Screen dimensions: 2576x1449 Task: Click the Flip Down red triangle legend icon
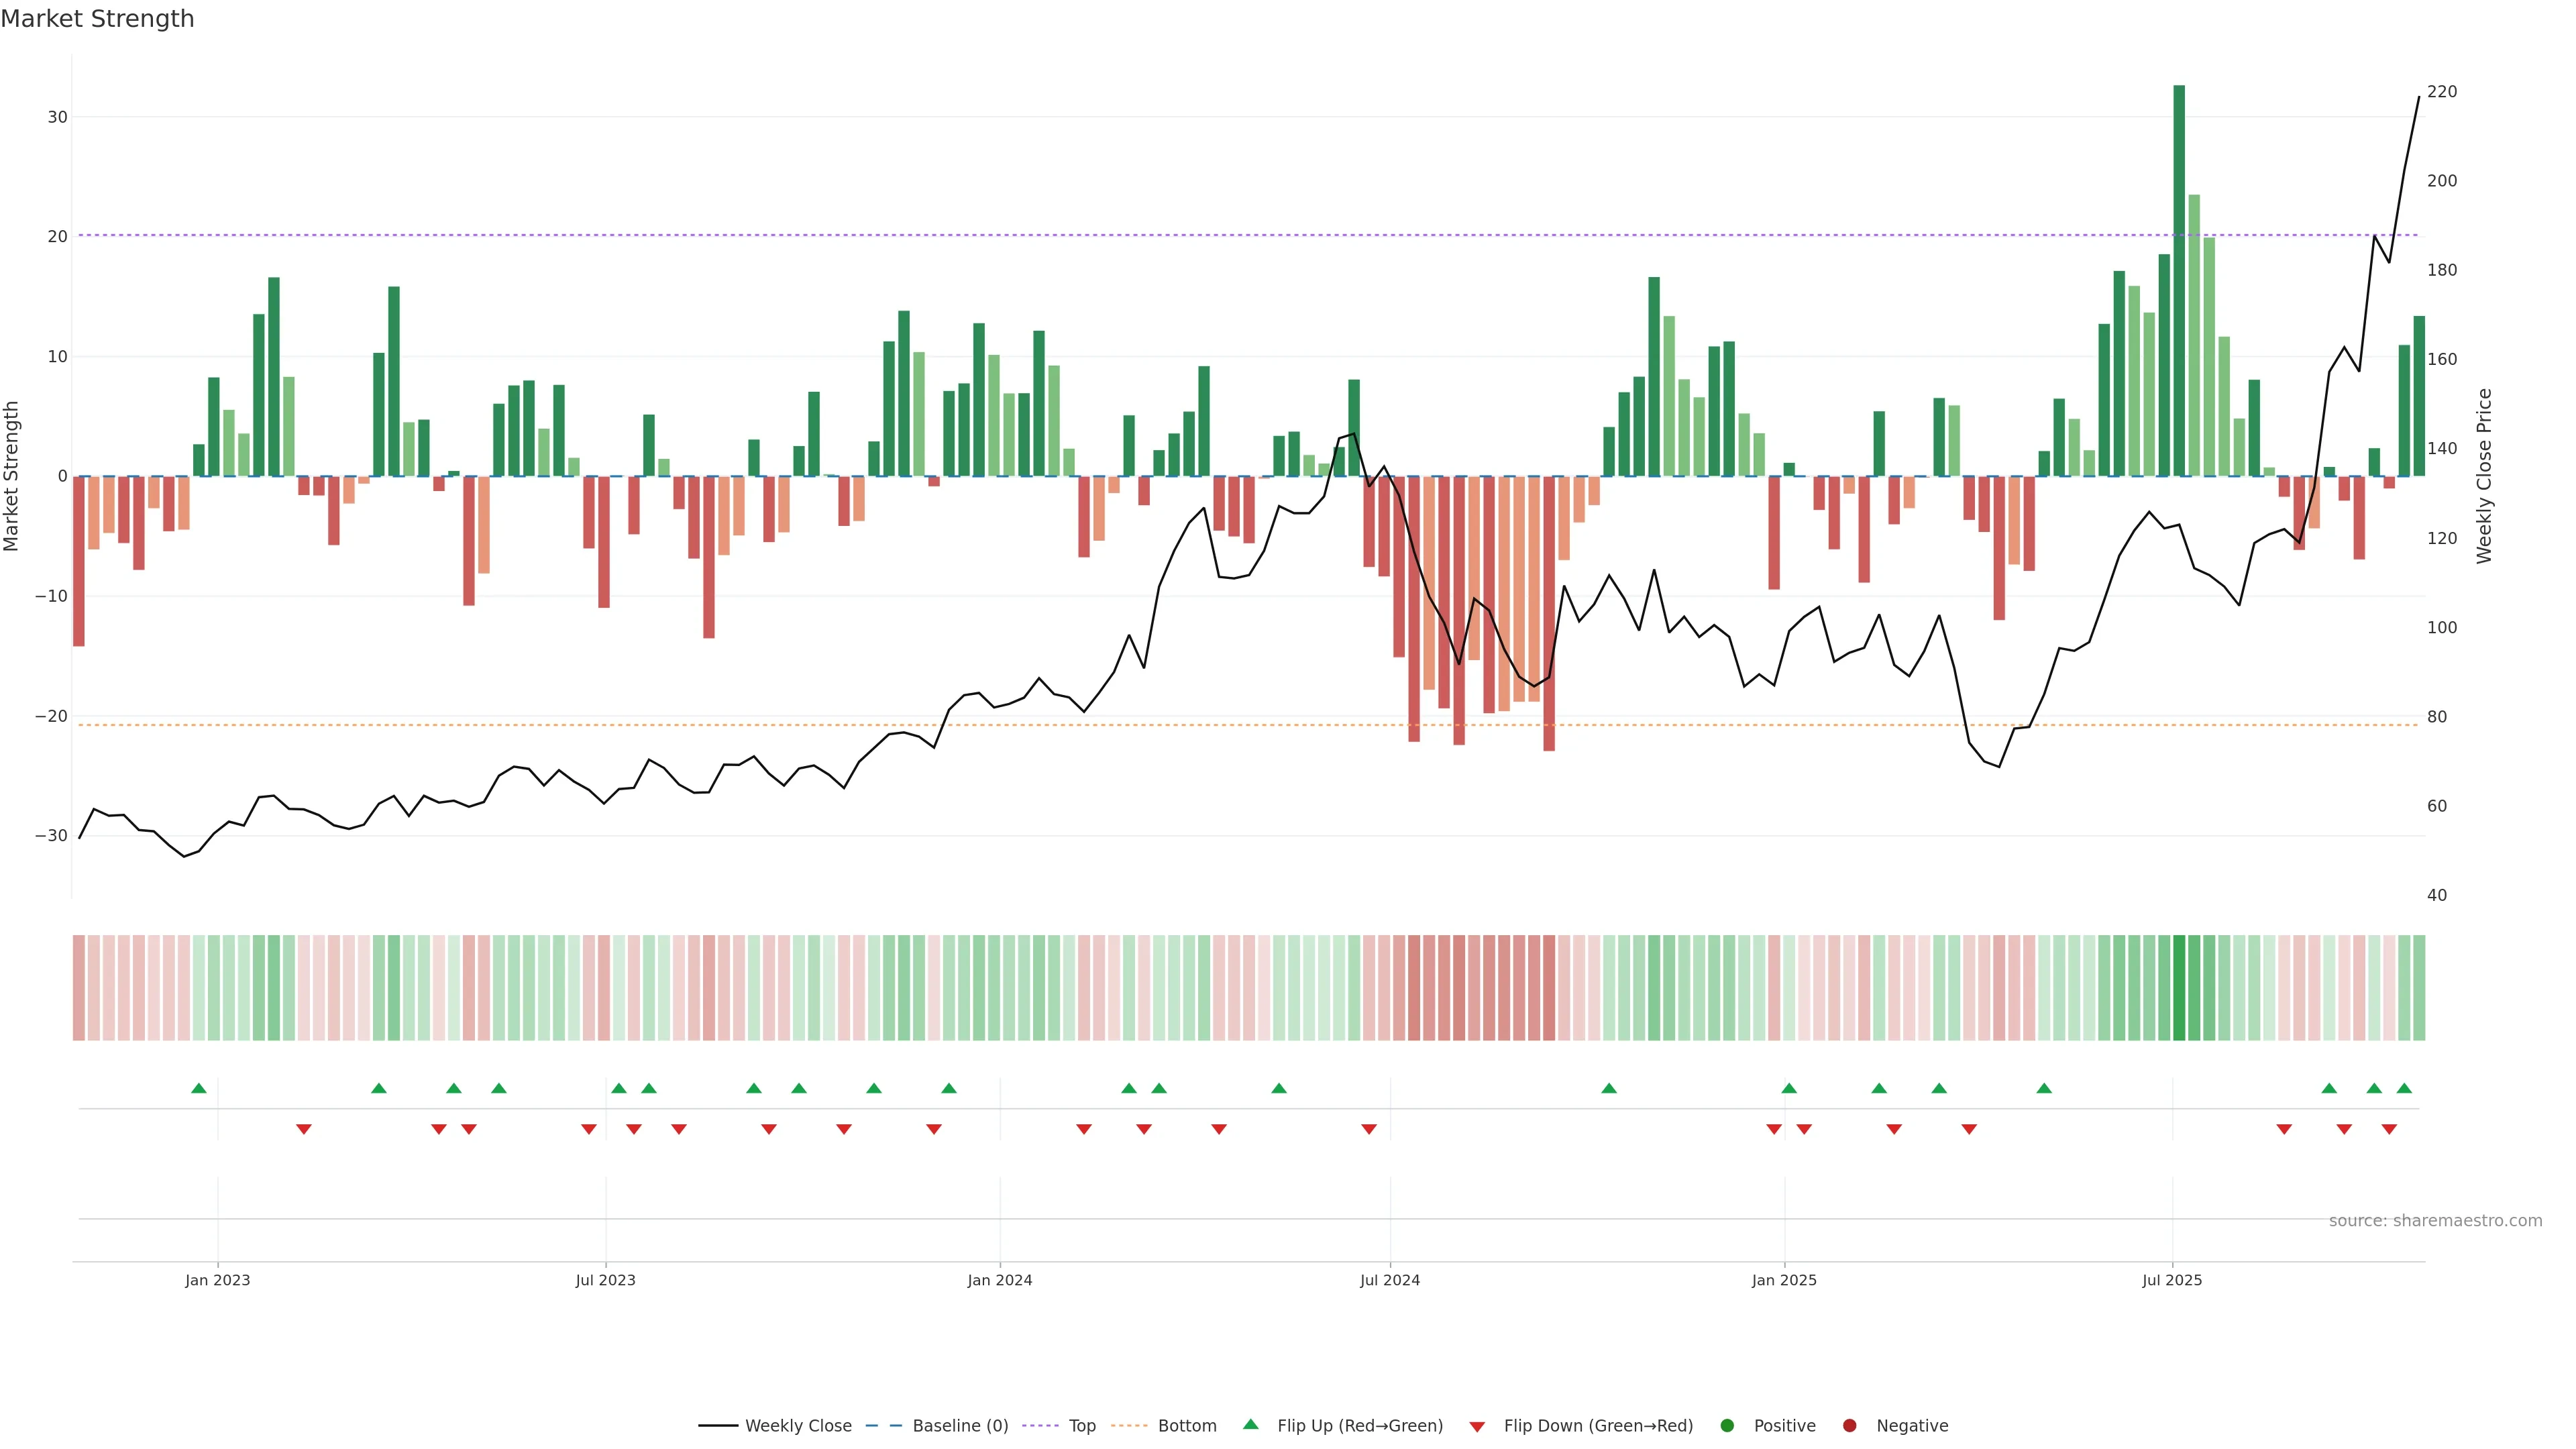click(x=1477, y=1426)
